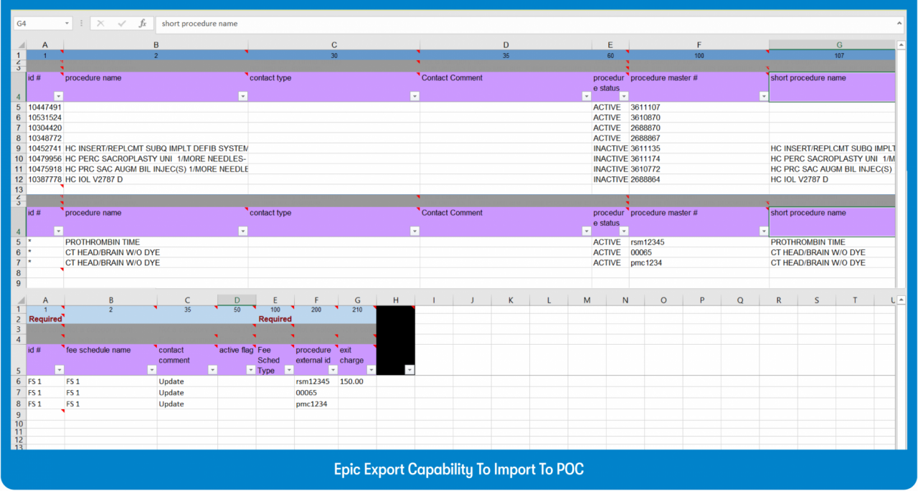The width and height of the screenshot is (918, 491).
Task: Open the 'Fee Sched Type' filter dropdown
Action: pyautogui.click(x=288, y=370)
